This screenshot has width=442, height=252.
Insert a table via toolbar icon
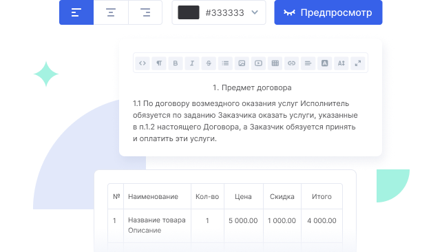point(275,63)
